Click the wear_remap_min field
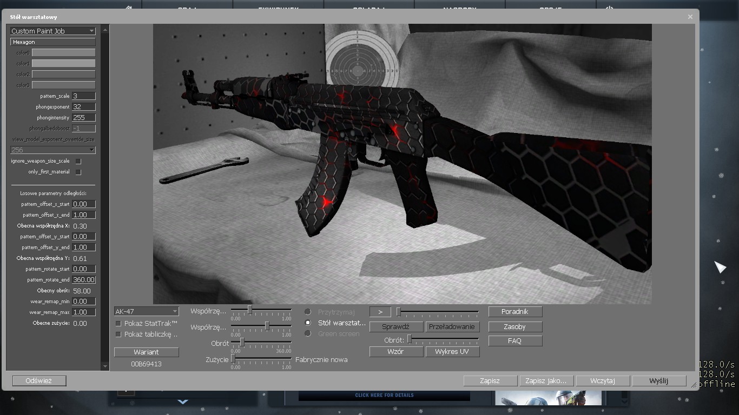This screenshot has height=415, width=739. tap(84, 301)
